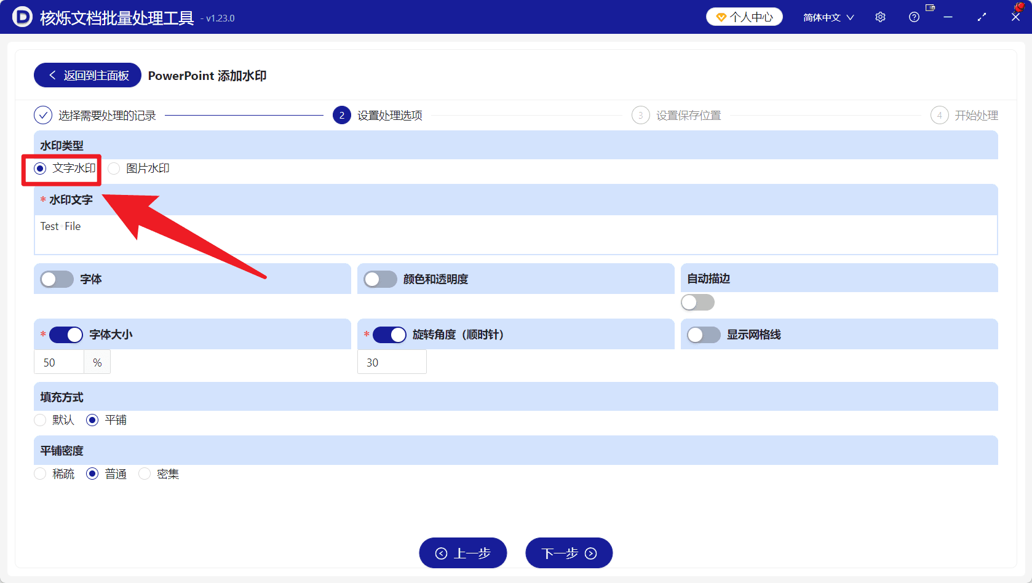1032x583 pixels.
Task: Click step 4 circle 开始处理
Action: tap(939, 115)
